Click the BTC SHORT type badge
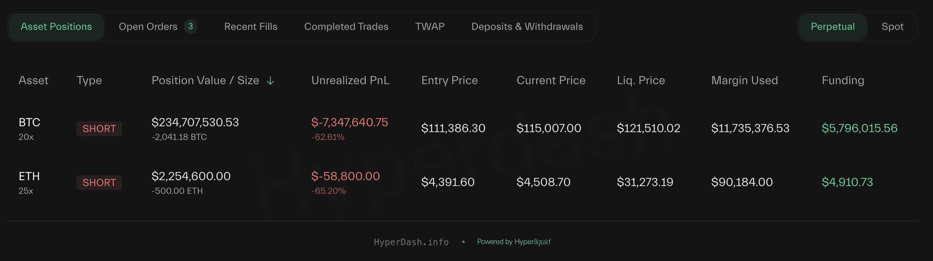Screen dimensions: 933x261 tap(99, 129)
